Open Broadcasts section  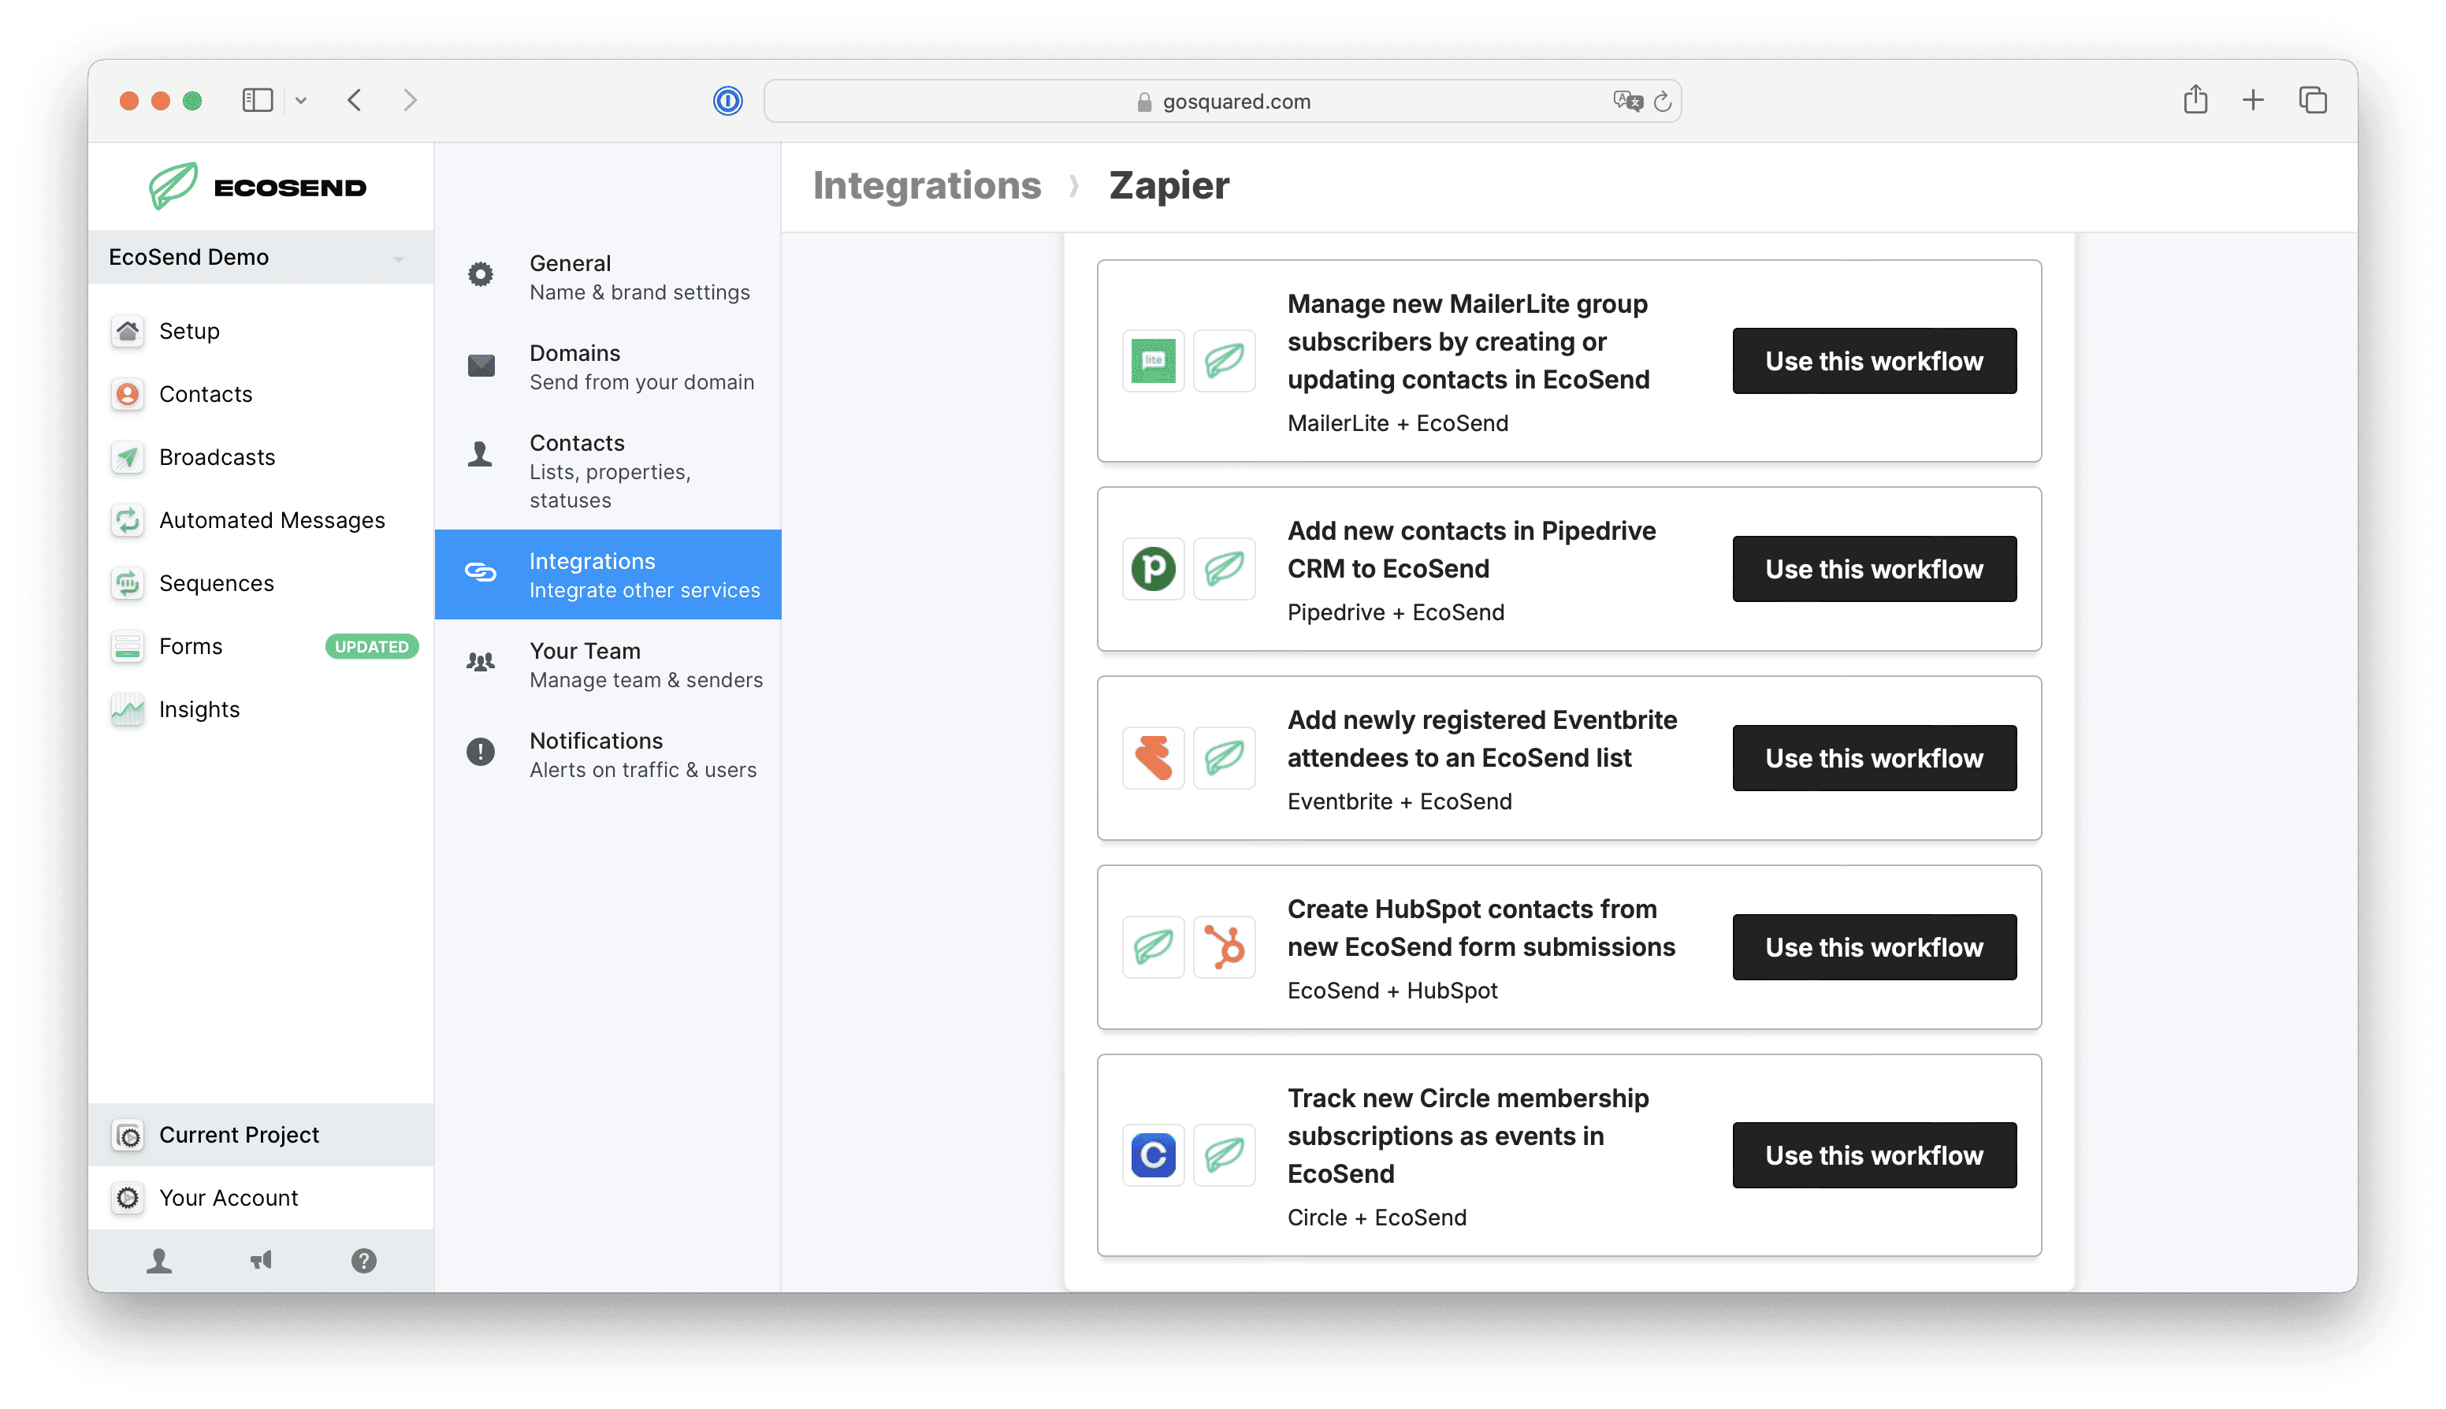click(260, 457)
